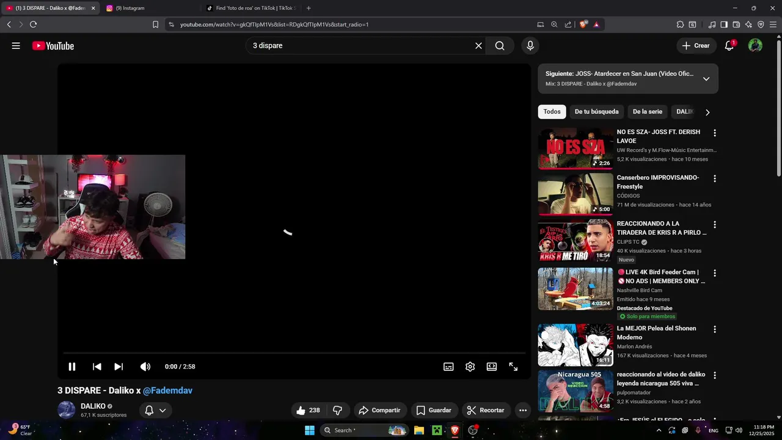Viewport: 782px width, 440px height.
Task: Open browser main hamburger menu
Action: point(773,24)
